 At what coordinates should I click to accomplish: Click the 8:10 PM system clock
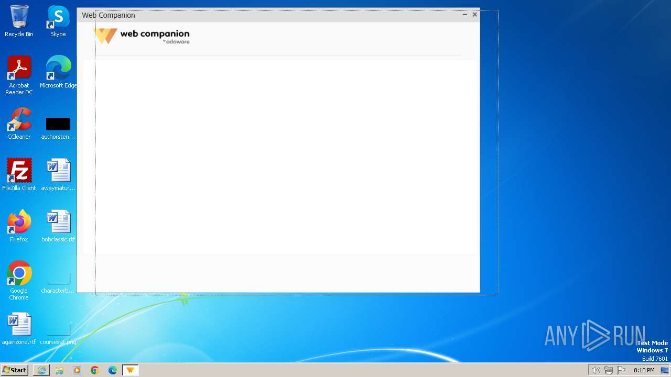point(644,370)
